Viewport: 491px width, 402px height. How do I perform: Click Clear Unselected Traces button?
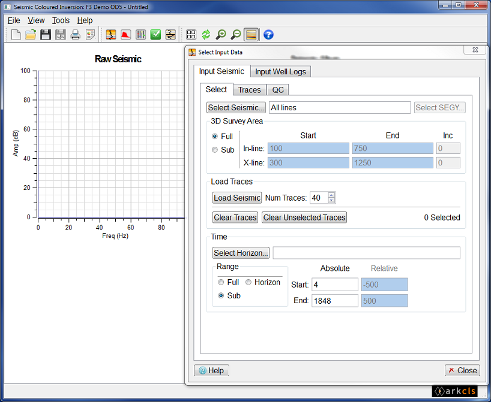tap(304, 217)
